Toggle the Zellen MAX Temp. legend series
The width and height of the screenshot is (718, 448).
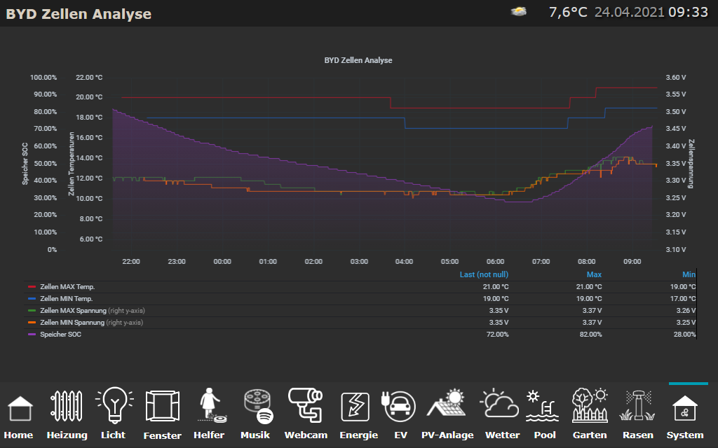click(x=67, y=286)
